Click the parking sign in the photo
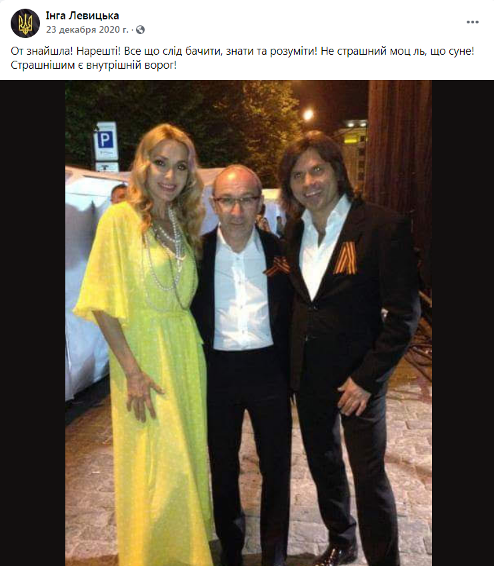Image resolution: width=494 pixels, height=566 pixels. click(106, 141)
